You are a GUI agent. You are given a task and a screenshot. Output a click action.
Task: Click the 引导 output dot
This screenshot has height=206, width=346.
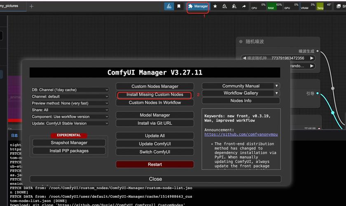point(318,93)
